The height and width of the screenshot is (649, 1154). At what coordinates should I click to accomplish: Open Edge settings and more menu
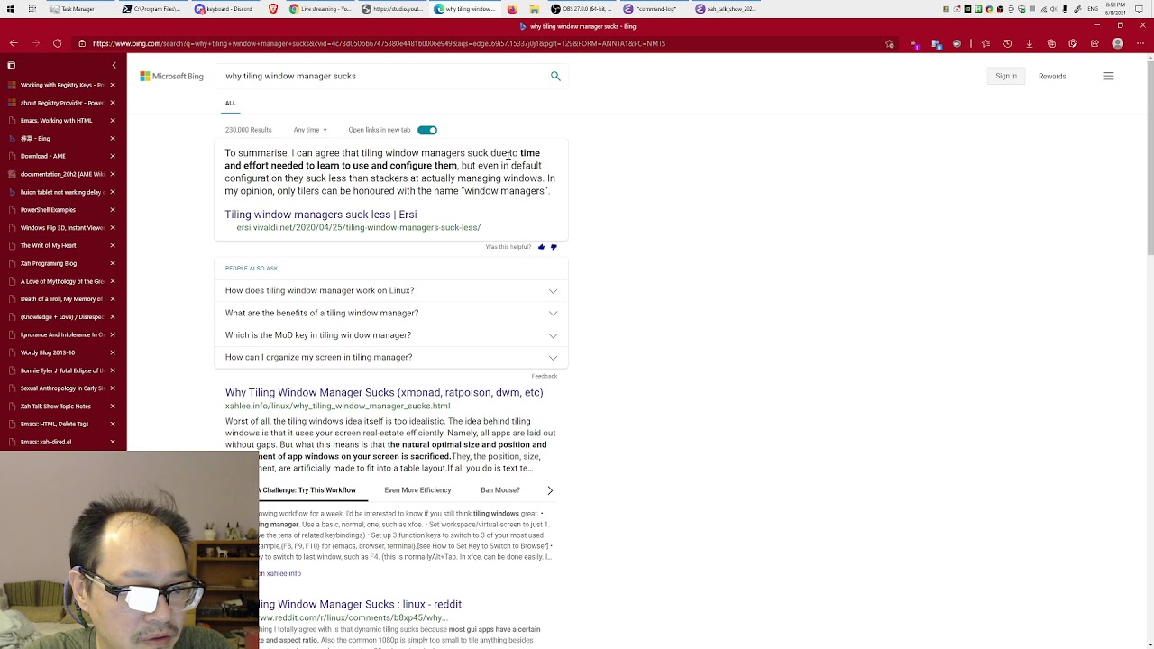[x=1140, y=43]
